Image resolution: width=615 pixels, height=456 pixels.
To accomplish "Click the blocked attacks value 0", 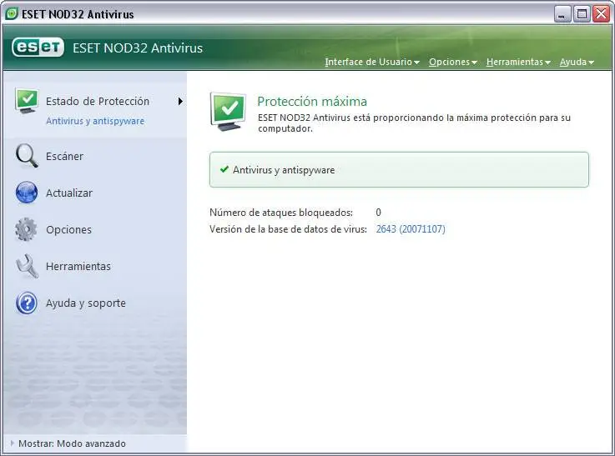I will pos(379,213).
